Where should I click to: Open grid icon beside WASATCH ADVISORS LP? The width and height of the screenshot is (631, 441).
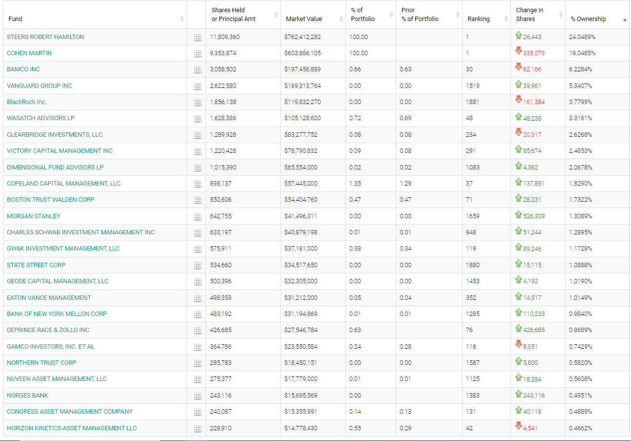point(197,119)
